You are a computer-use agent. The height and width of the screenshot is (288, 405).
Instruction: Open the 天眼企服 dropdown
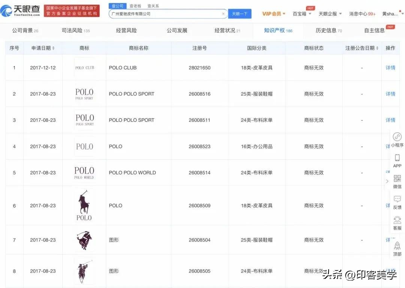click(x=330, y=13)
